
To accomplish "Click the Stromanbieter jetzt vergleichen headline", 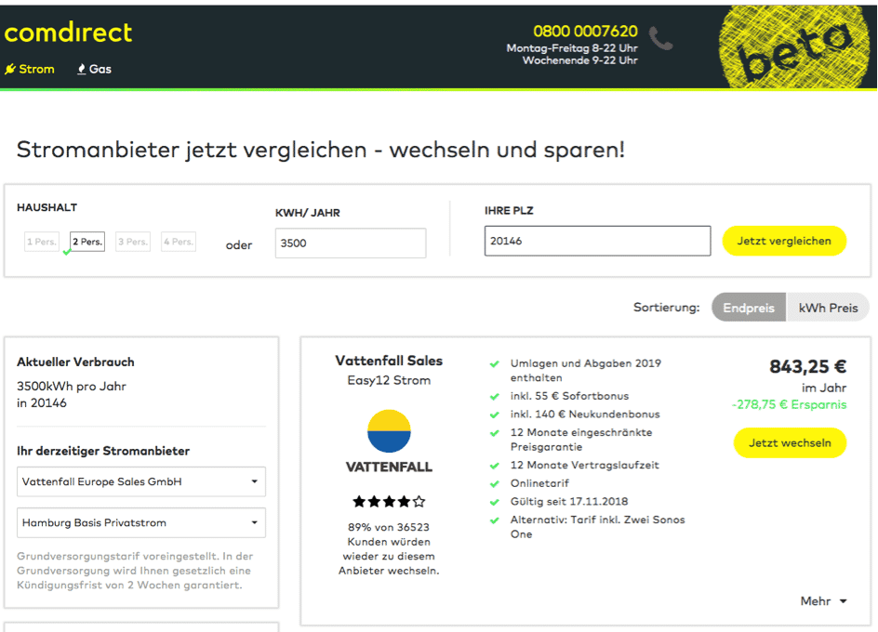I will pos(320,150).
